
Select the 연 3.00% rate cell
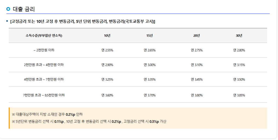coord(149,65)
